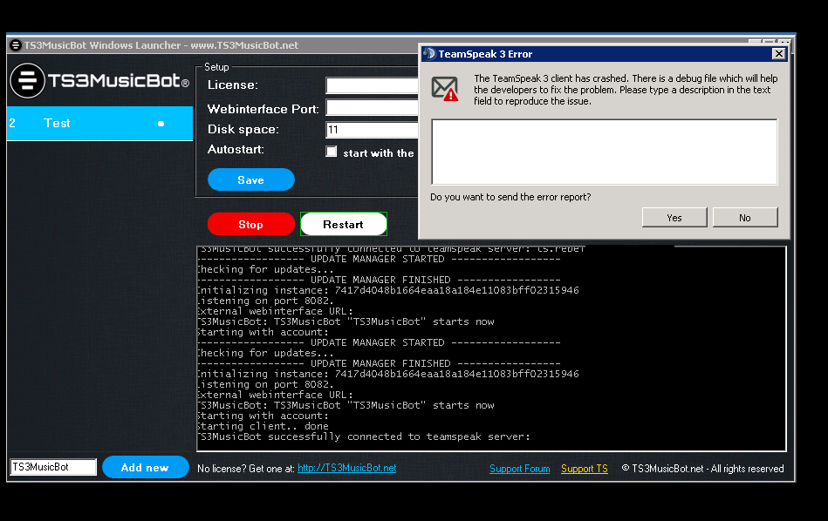Click the error description text area
Screen dimensions: 828x521
(605, 152)
